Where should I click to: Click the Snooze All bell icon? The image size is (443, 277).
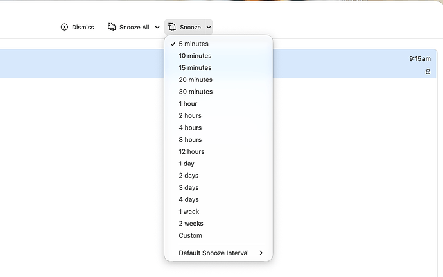click(112, 27)
